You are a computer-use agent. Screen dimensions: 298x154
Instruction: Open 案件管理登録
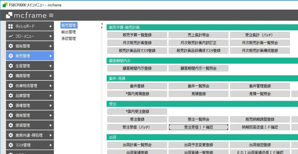coord(260,86)
